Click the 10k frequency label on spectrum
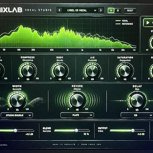This screenshot has width=153, height=153. (x=113, y=50)
